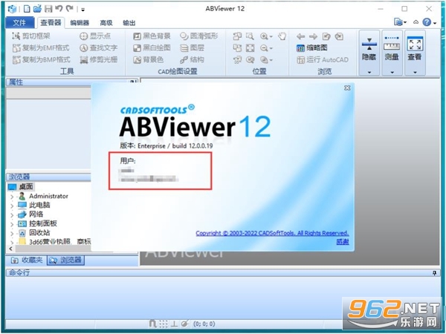Click 运行 AutoCAD button

[x=323, y=59]
